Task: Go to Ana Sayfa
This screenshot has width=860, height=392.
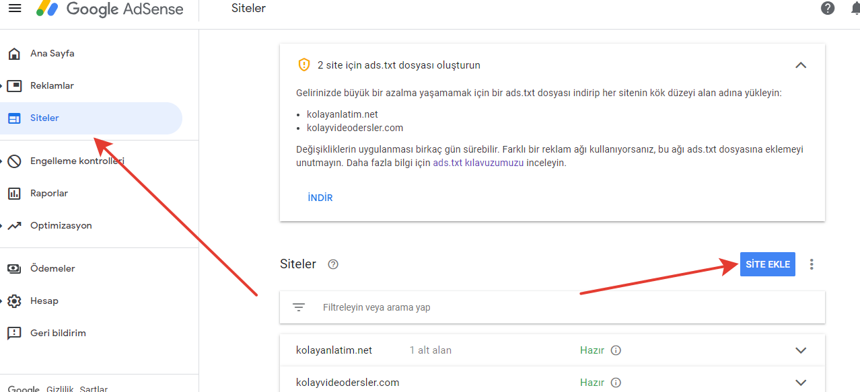Action: 52,53
